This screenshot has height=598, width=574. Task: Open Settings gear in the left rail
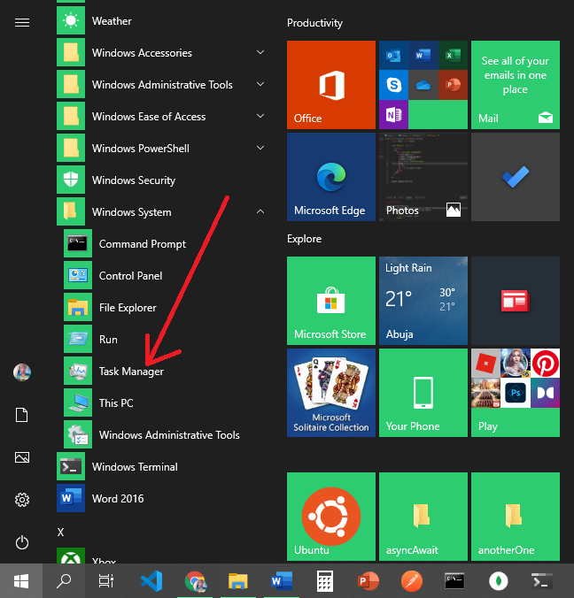22,500
